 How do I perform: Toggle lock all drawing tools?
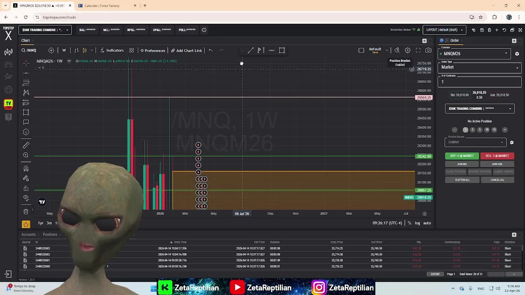point(26,188)
